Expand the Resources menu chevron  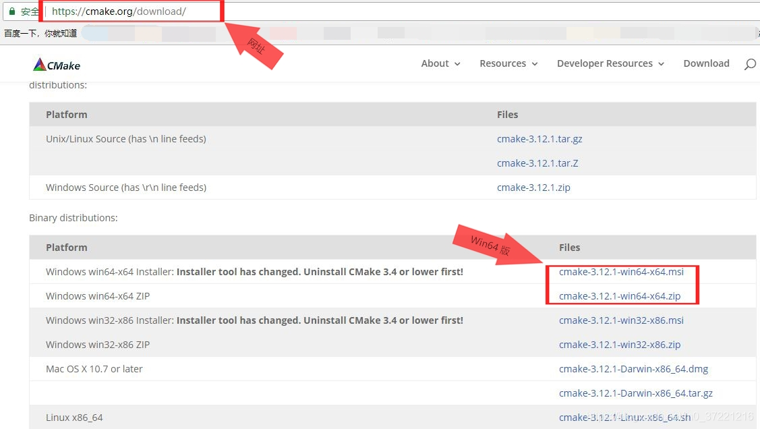[535, 64]
